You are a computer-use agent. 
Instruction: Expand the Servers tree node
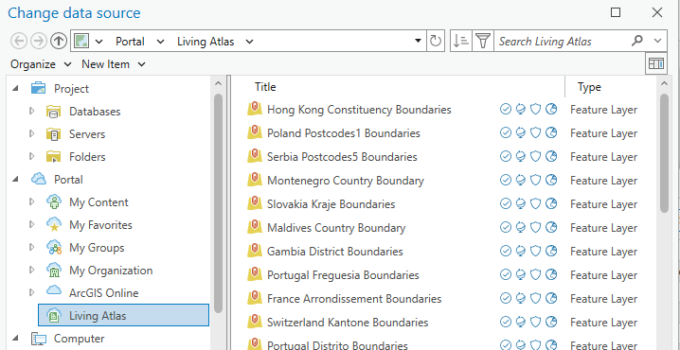click(x=31, y=133)
